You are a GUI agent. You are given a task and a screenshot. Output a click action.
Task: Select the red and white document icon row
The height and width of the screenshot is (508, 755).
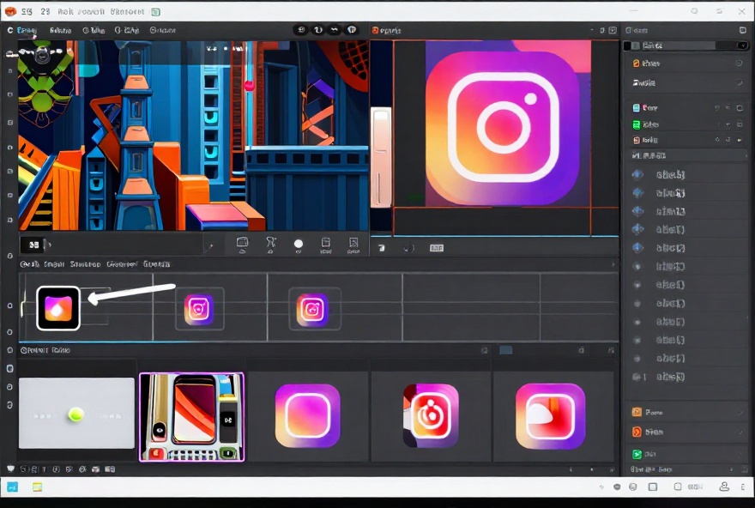pyautogui.click(x=686, y=140)
